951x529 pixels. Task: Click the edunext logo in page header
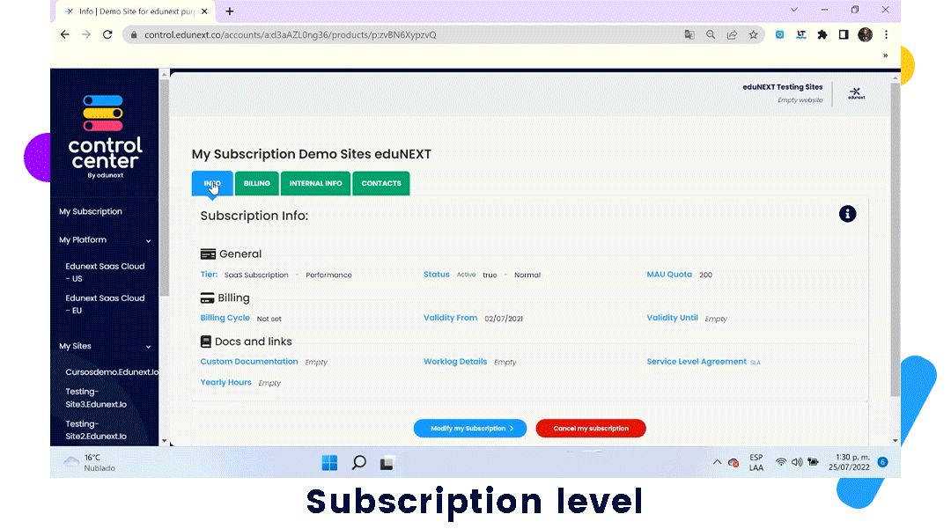point(857,92)
